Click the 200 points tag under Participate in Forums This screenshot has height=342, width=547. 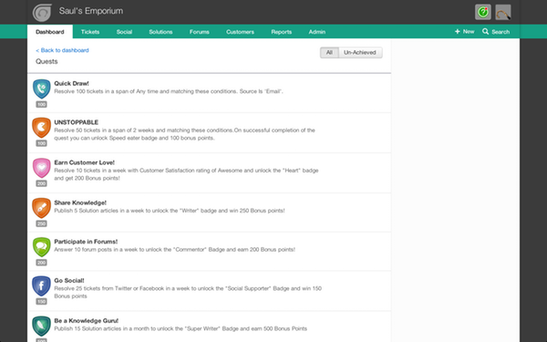tap(42, 263)
